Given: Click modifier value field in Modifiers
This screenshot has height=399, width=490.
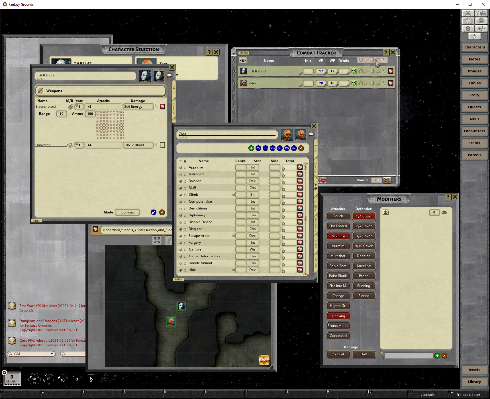Looking at the screenshot, I should (434, 212).
